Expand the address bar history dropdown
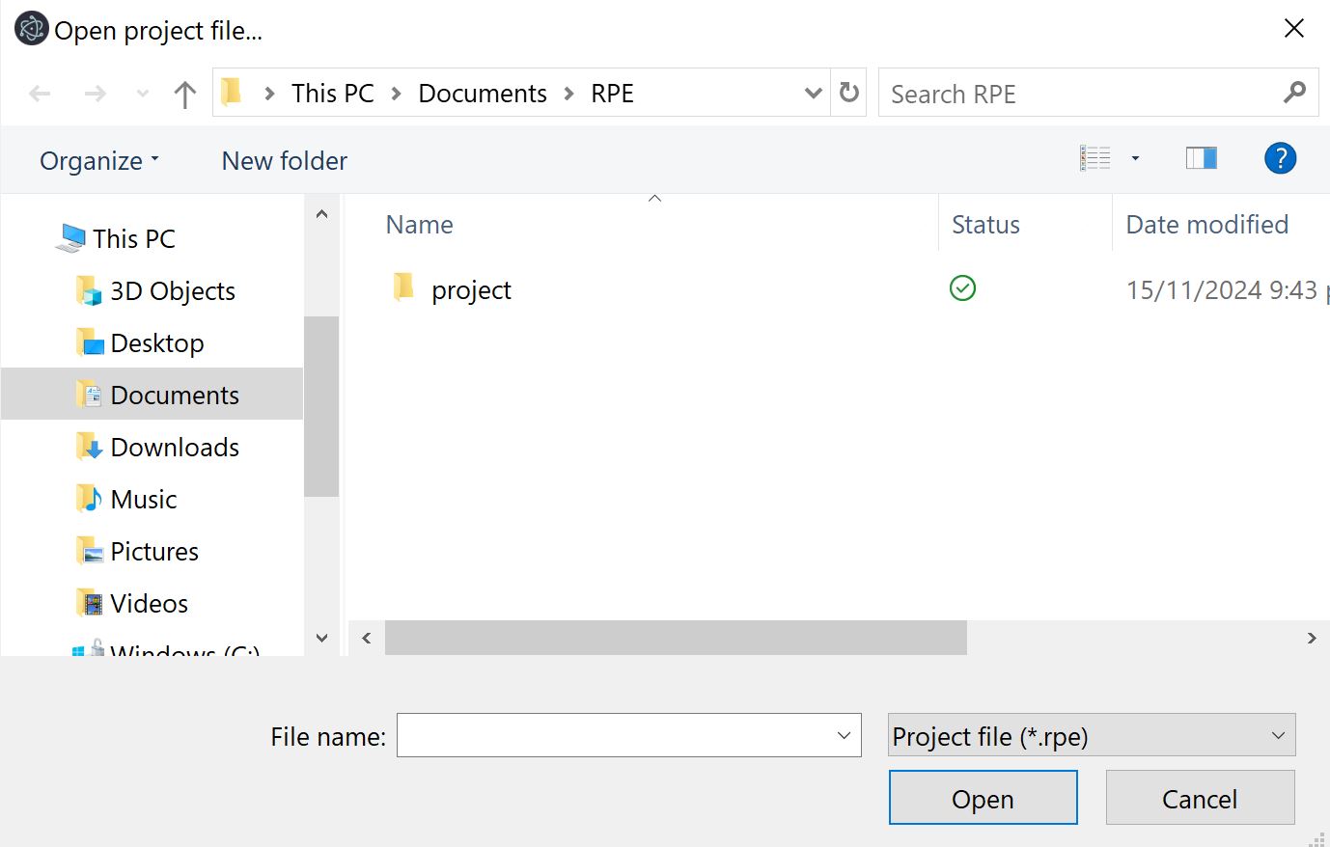 (814, 94)
